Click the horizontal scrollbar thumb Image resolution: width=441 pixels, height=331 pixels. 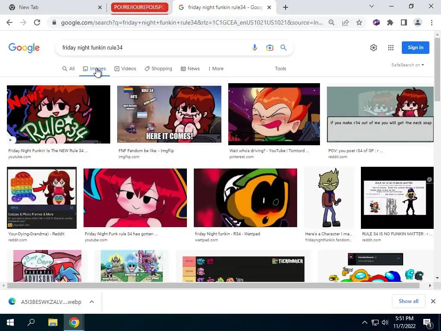(x=213, y=285)
